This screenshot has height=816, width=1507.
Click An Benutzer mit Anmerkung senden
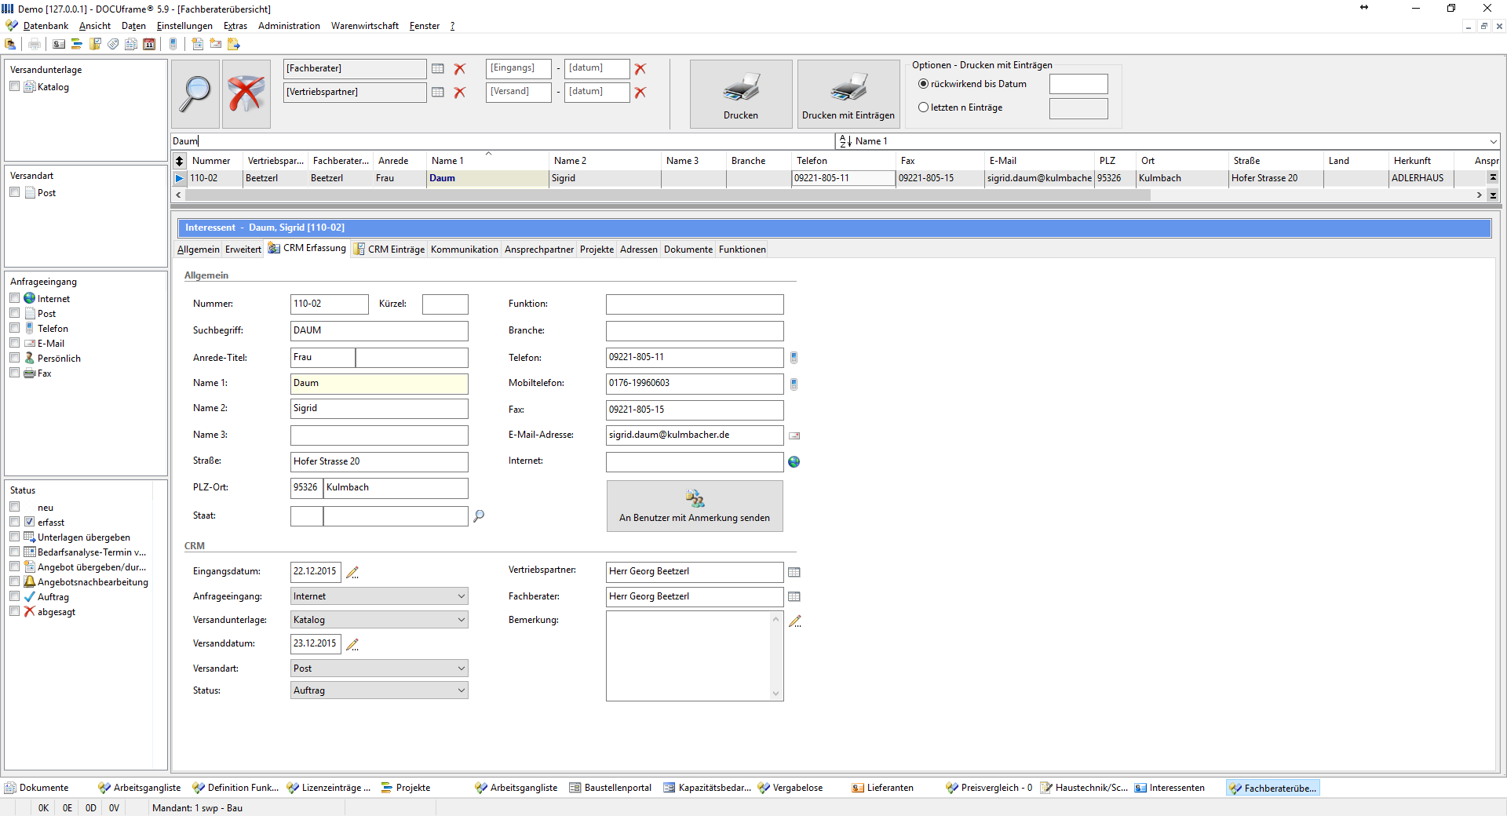coord(695,506)
